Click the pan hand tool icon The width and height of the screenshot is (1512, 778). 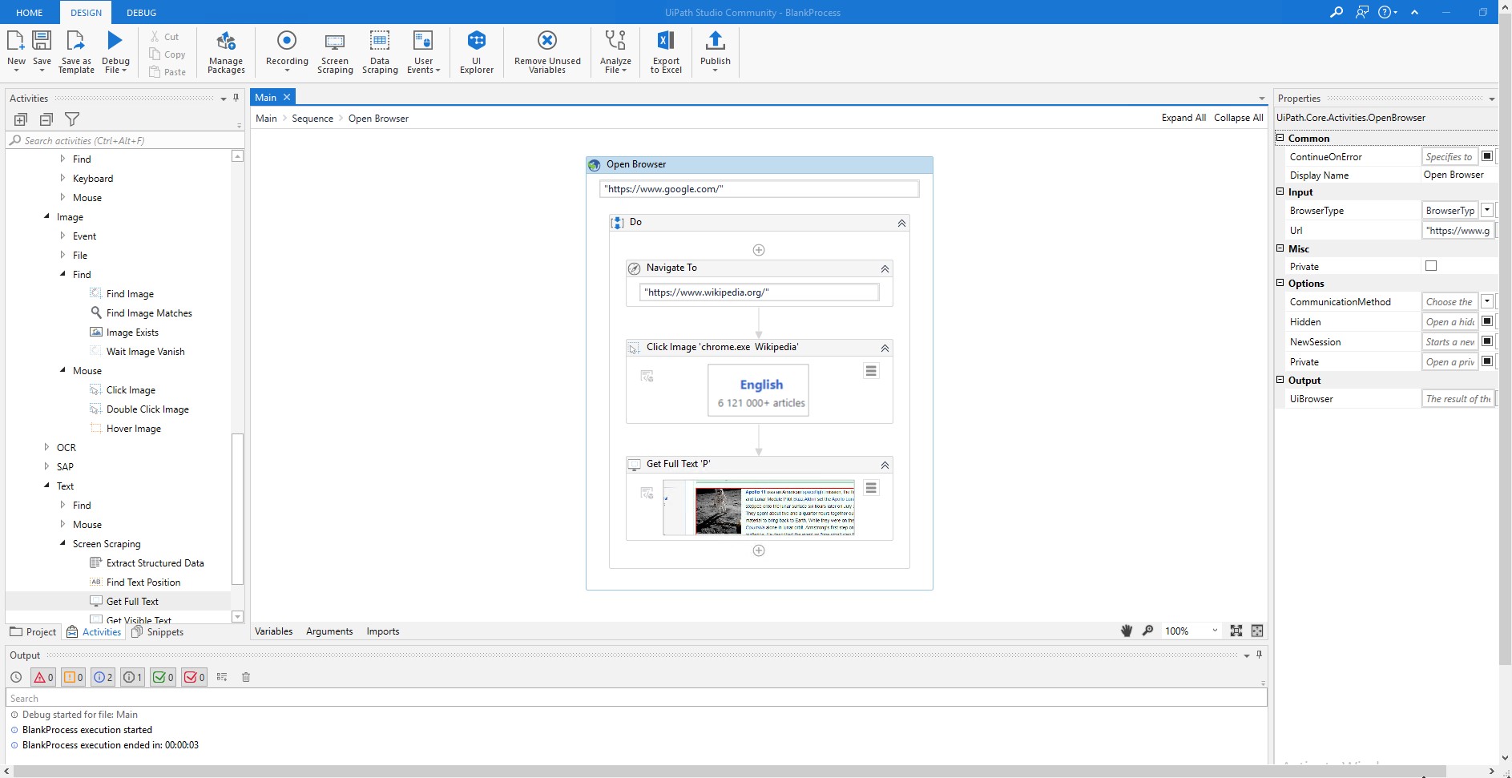tap(1127, 631)
